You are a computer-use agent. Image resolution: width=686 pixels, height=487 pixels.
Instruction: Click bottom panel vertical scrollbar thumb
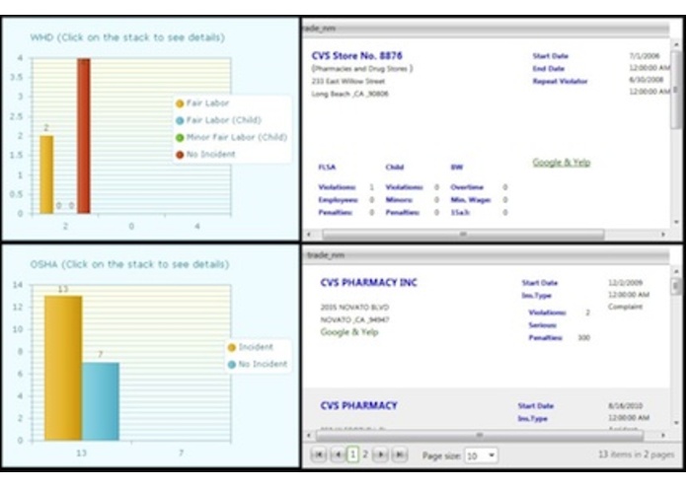pos(676,286)
